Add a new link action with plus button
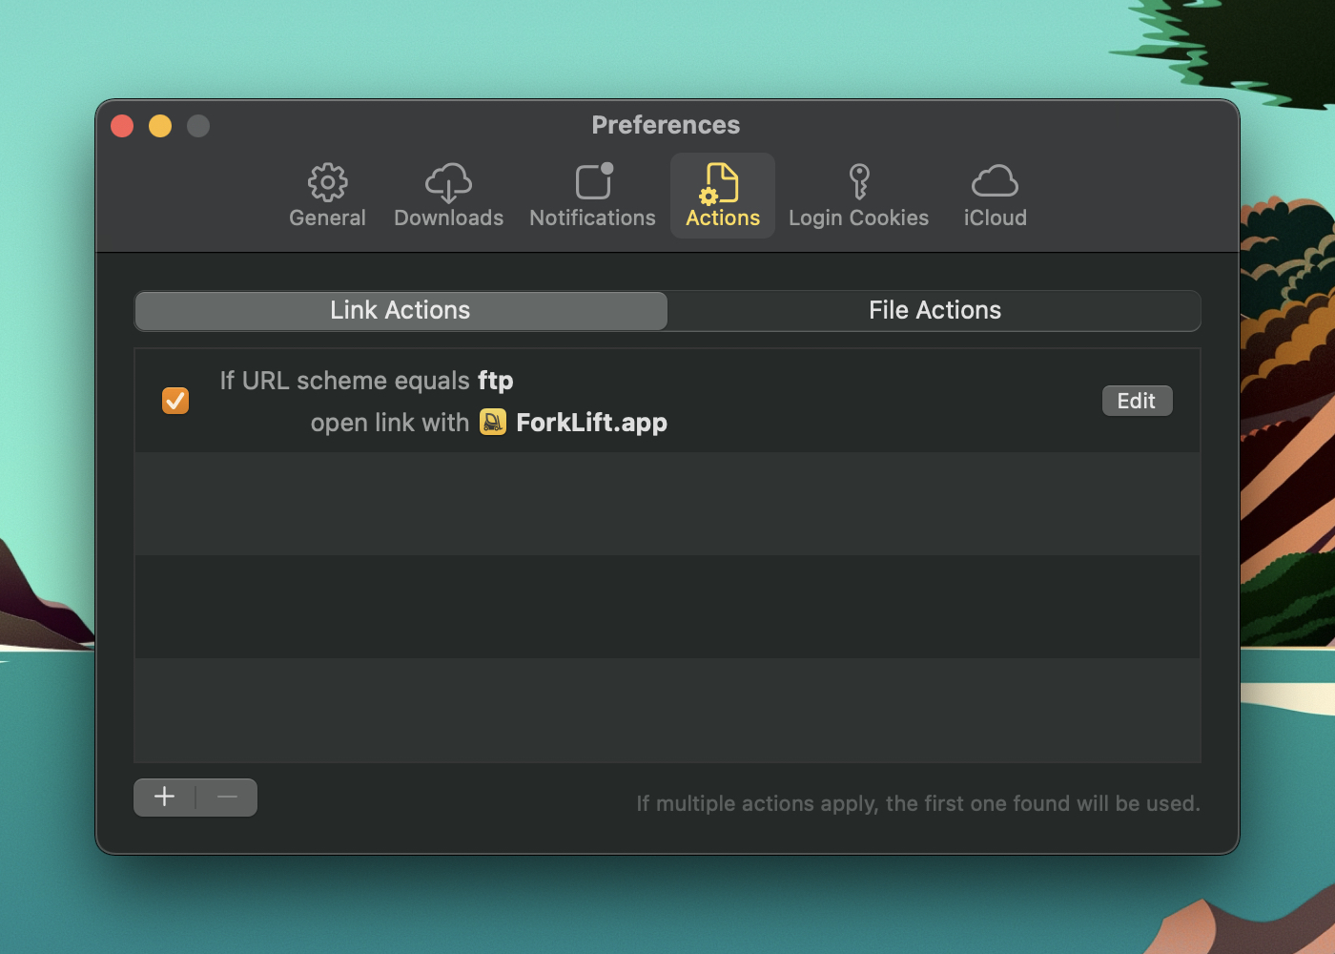The height and width of the screenshot is (954, 1335). (x=164, y=798)
